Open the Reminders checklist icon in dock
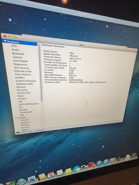 point(60,172)
